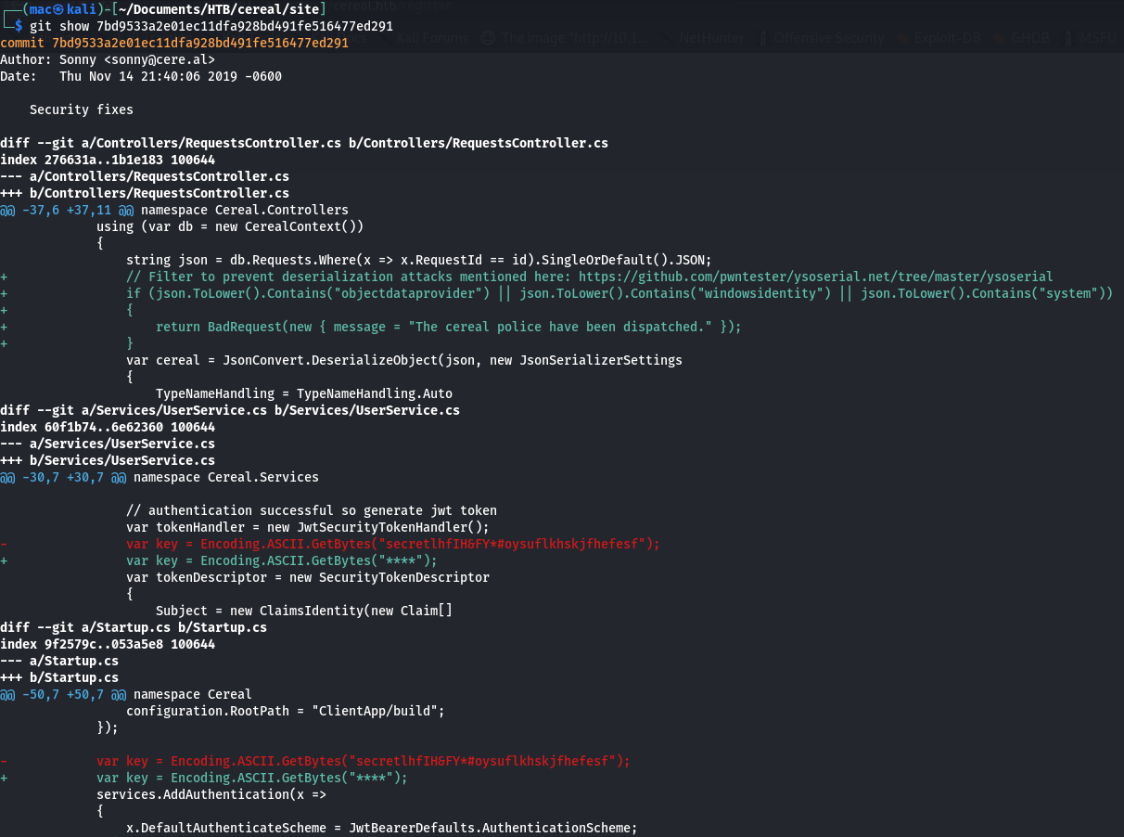Screen dimensions: 1124x837
Task: Click the RequestsController.cs diff --git header
Action: pos(304,143)
